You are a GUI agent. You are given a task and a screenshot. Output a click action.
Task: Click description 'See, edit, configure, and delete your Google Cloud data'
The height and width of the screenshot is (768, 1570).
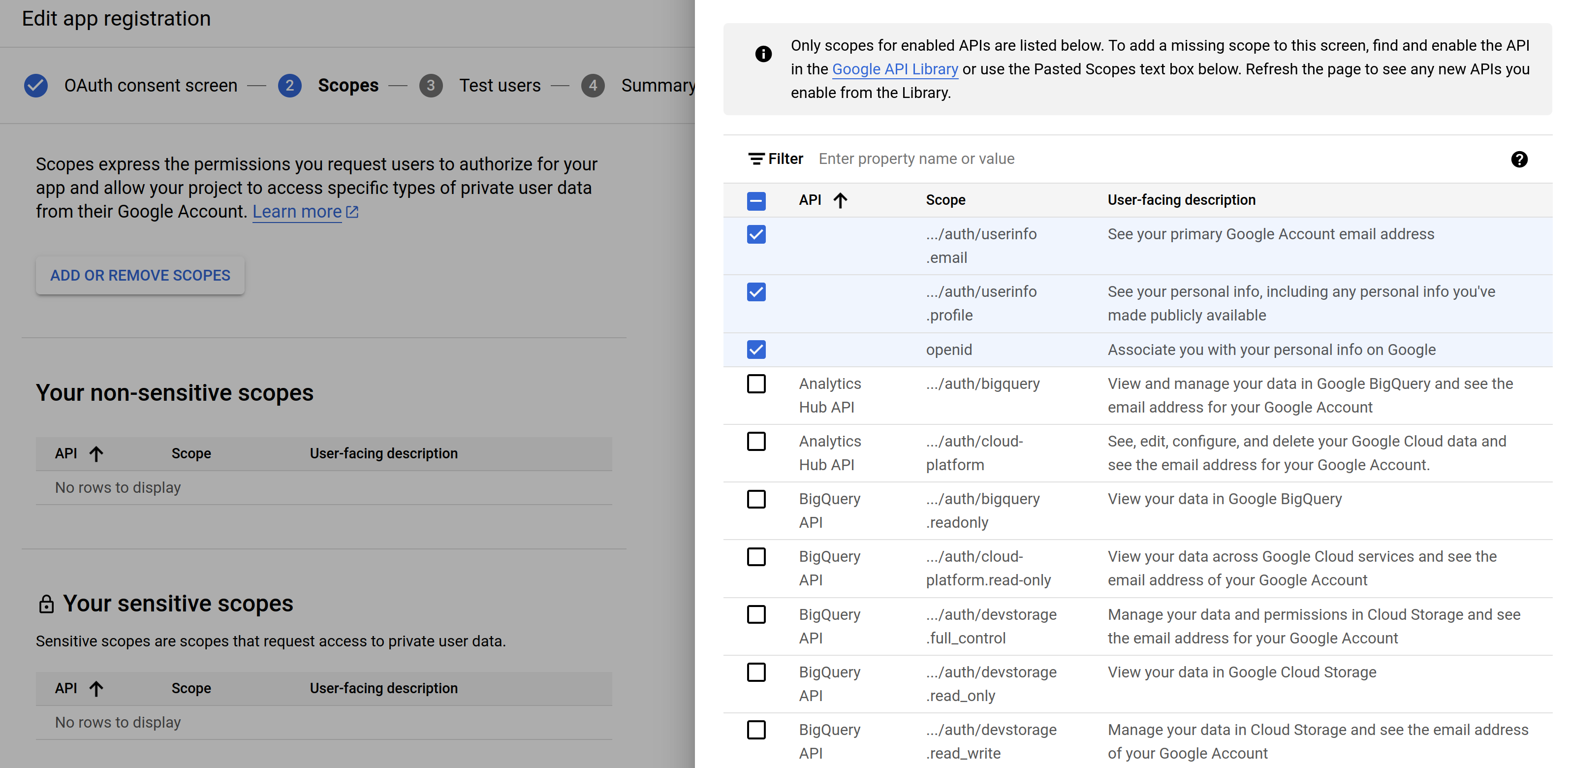1307,453
